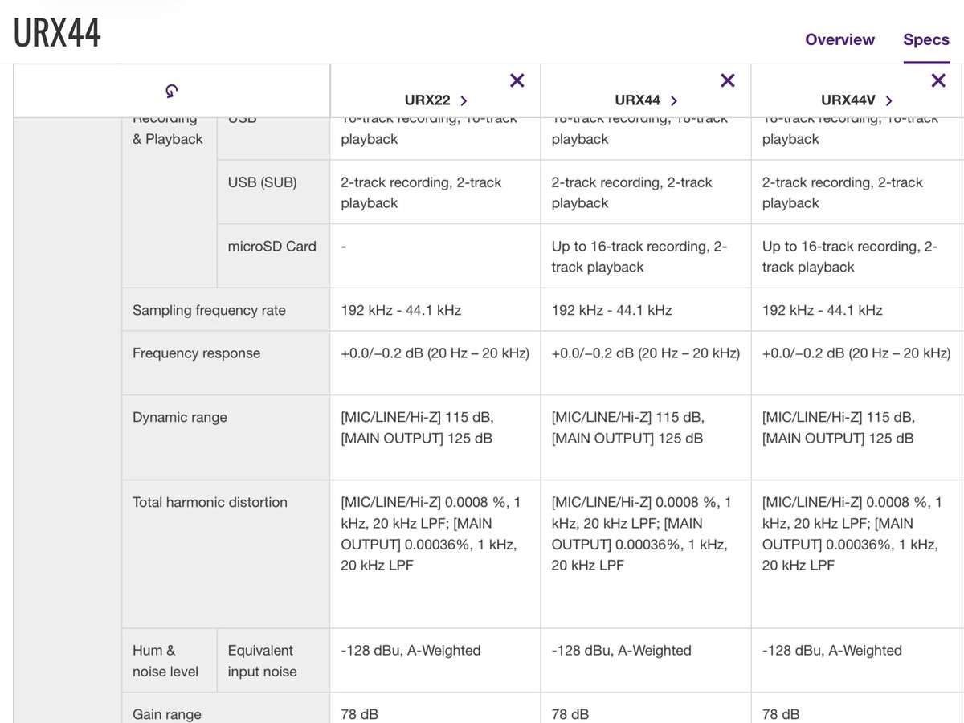964x723 pixels.
Task: Select 'microSD Card' row label
Action: (x=272, y=247)
